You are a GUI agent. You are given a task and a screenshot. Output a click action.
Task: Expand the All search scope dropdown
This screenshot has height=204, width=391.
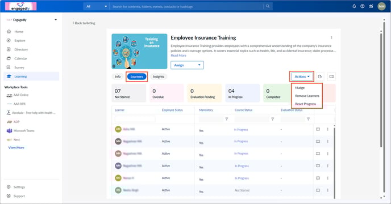pyautogui.click(x=97, y=6)
